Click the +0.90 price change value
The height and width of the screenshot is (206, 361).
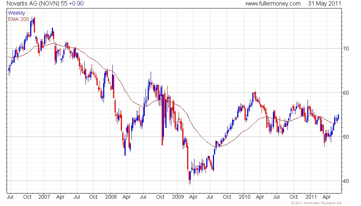(76, 3)
